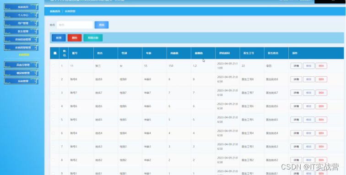
Task: Select the yellow 疾病预警 submenu entry
Action: (24, 55)
